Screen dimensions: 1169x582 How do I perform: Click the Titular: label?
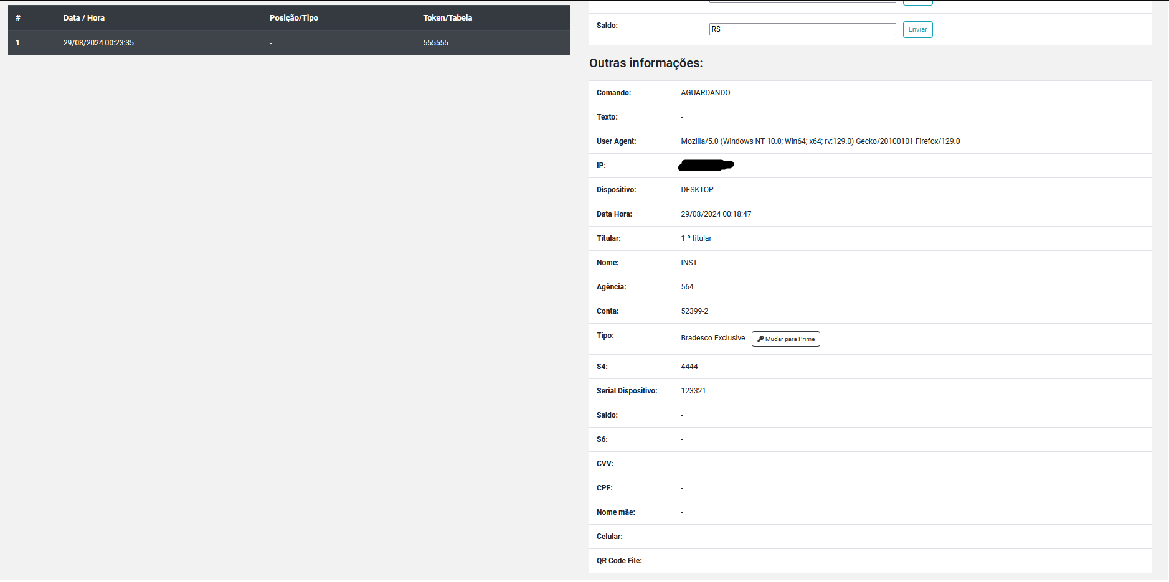pyautogui.click(x=608, y=238)
